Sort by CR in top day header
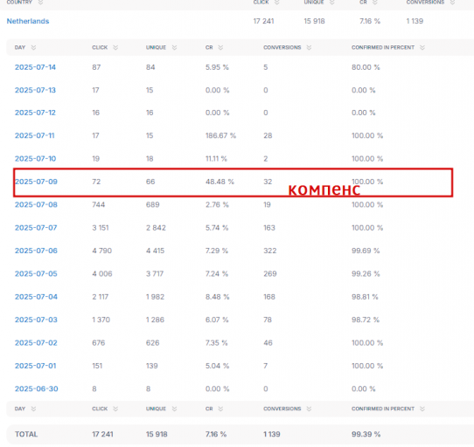474x447 pixels. tap(220, 48)
